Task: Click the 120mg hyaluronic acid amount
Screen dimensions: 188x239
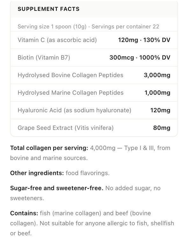Action: pos(160,110)
